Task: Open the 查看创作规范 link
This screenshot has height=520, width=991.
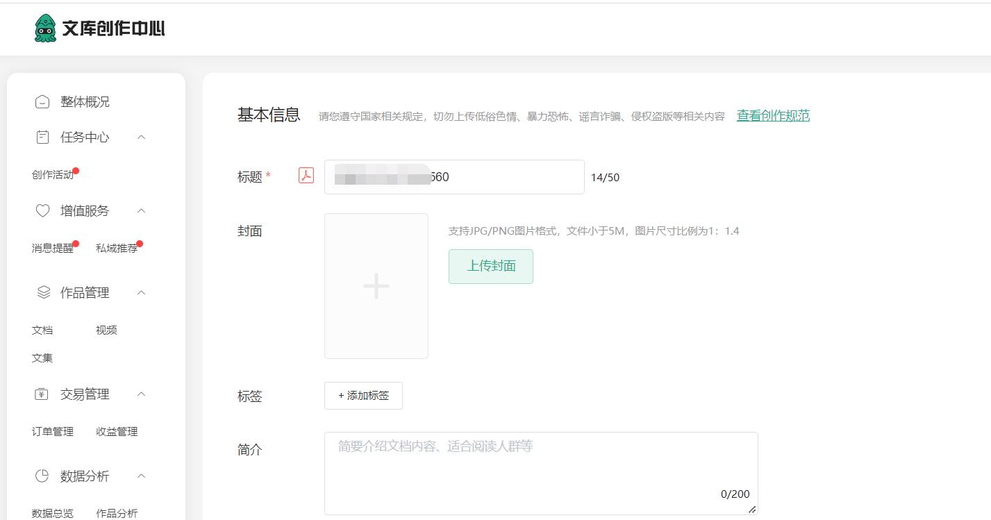Action: (773, 116)
